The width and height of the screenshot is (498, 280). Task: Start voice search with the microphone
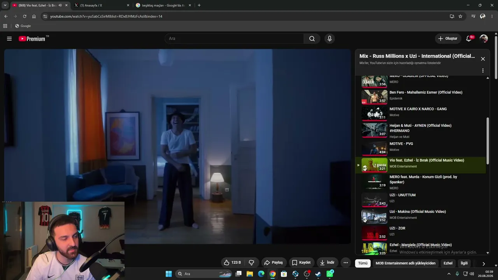pyautogui.click(x=330, y=38)
